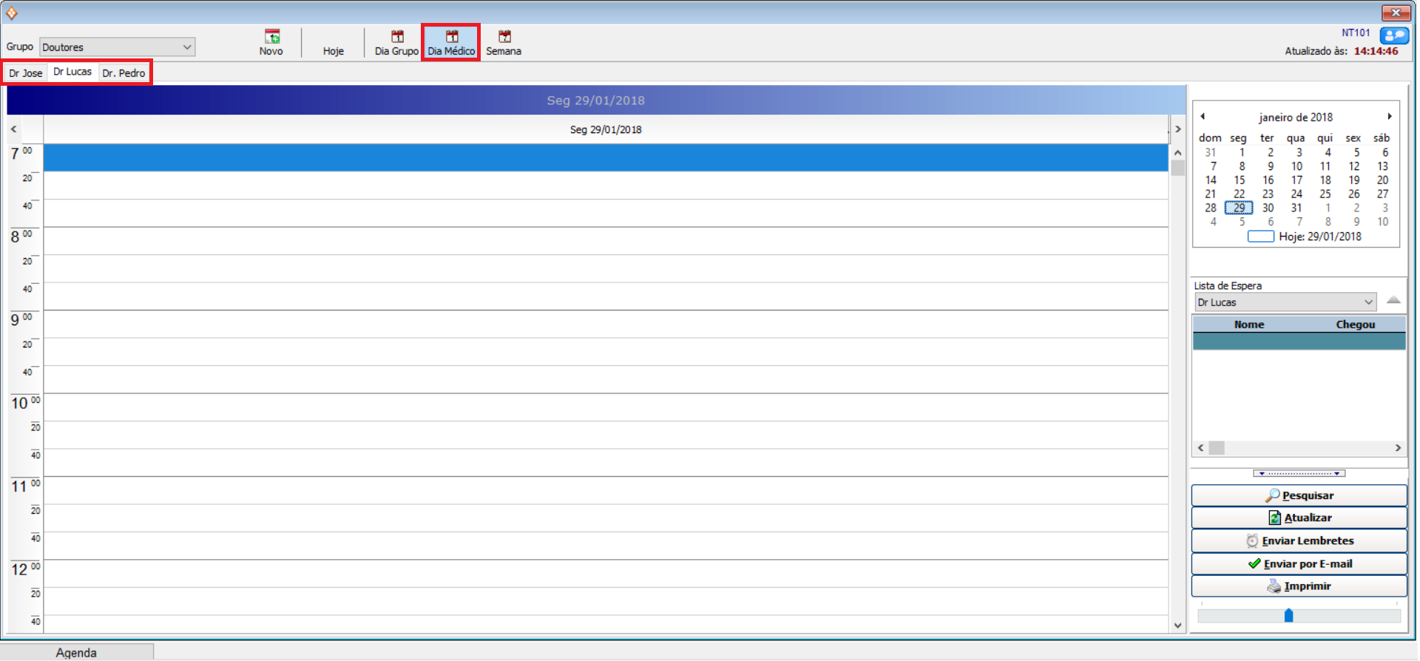Collapse the waiting list with up arrow
Image resolution: width=1420 pixels, height=661 pixels.
1393,300
